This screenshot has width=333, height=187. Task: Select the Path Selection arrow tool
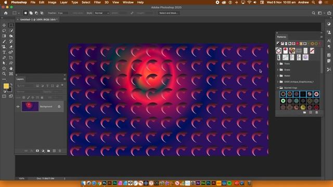4,63
